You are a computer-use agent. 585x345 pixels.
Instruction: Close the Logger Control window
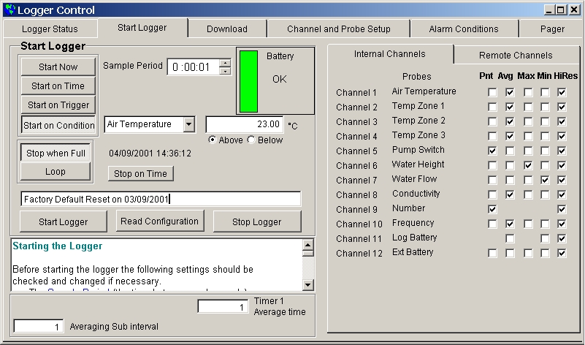coord(575,10)
